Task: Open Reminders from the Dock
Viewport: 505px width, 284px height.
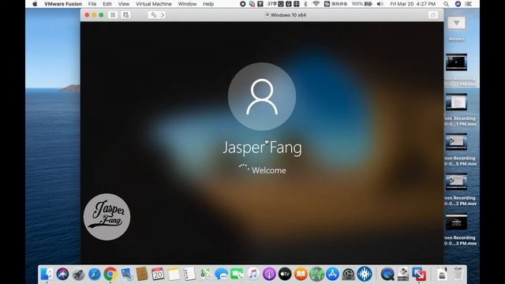Action: [x=189, y=274]
